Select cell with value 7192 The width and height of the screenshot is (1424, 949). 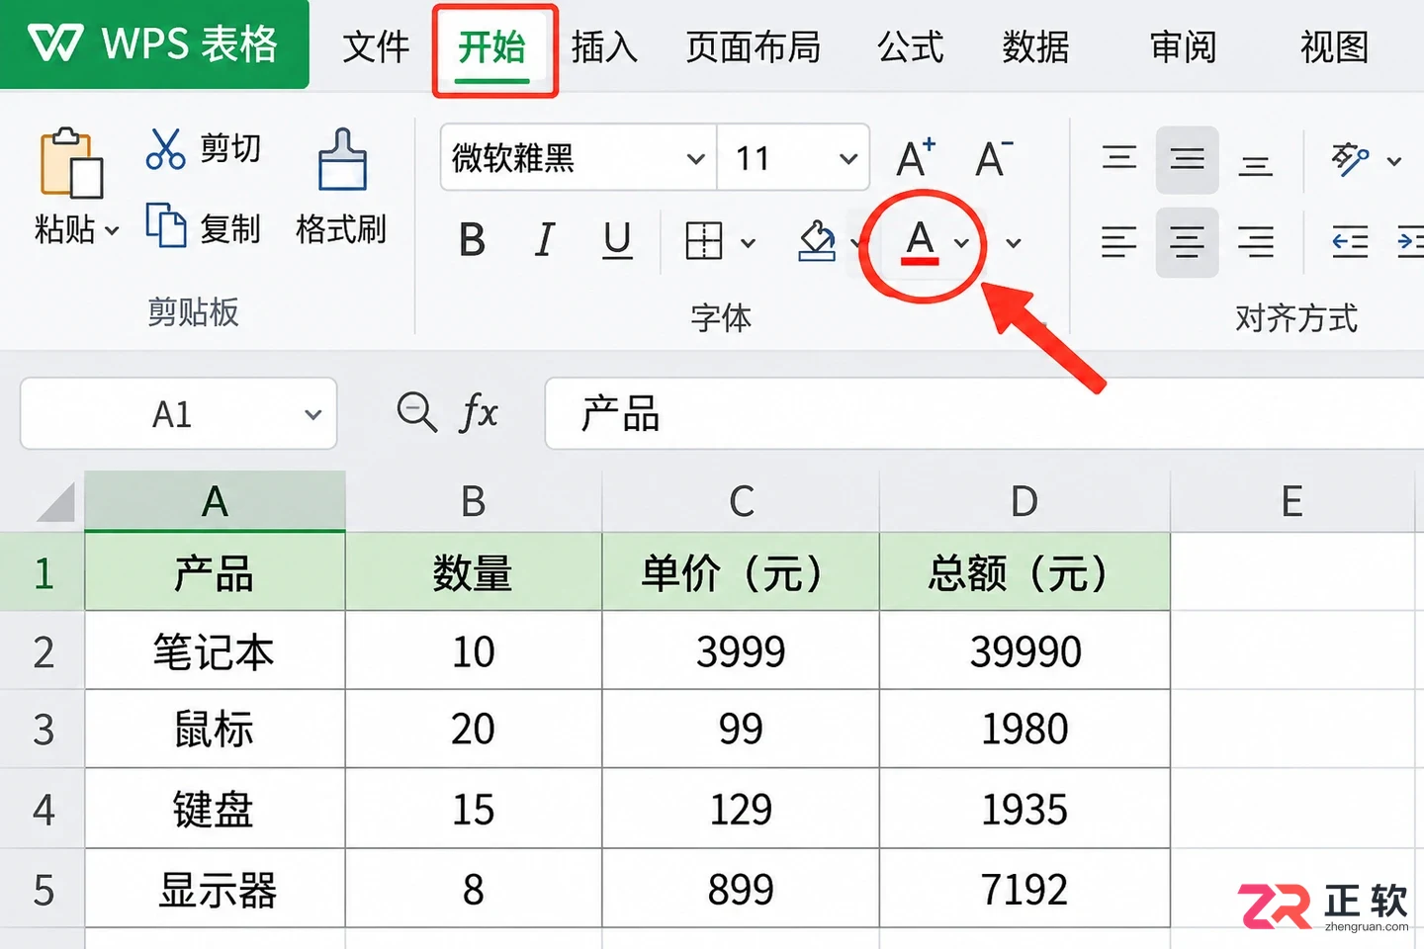pos(1024,890)
